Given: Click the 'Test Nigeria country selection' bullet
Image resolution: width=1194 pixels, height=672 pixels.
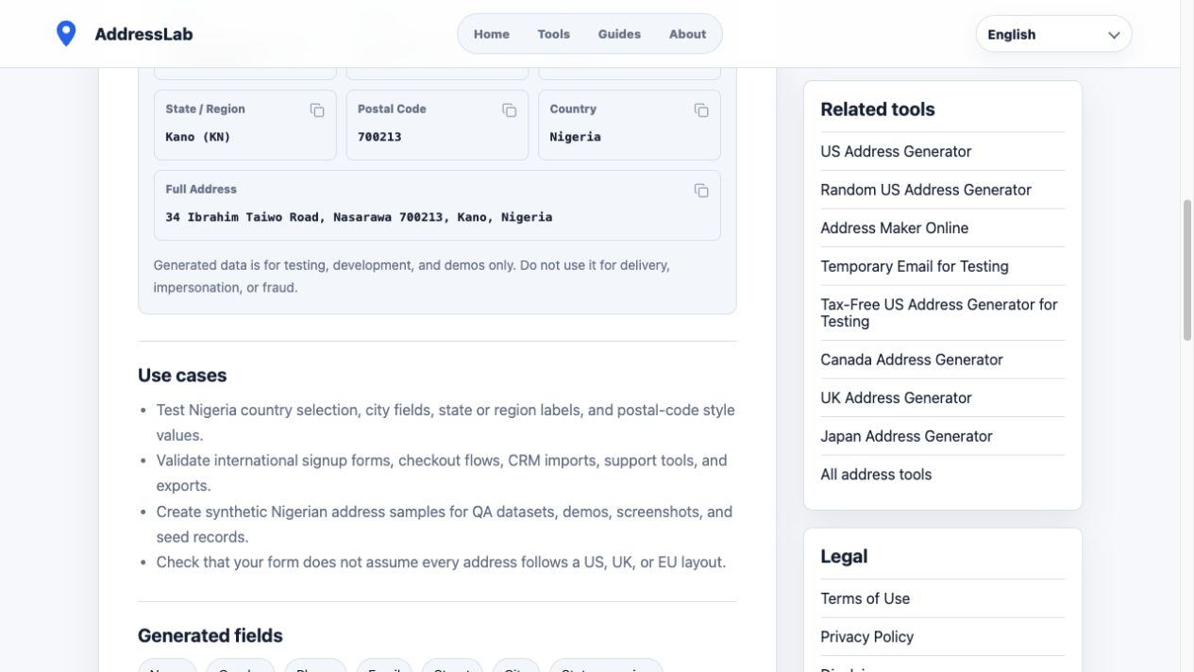Looking at the screenshot, I should pos(446,423).
